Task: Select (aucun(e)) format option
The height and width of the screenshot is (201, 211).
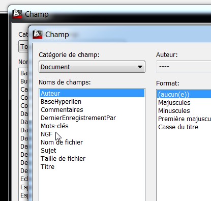Action: tap(184, 95)
